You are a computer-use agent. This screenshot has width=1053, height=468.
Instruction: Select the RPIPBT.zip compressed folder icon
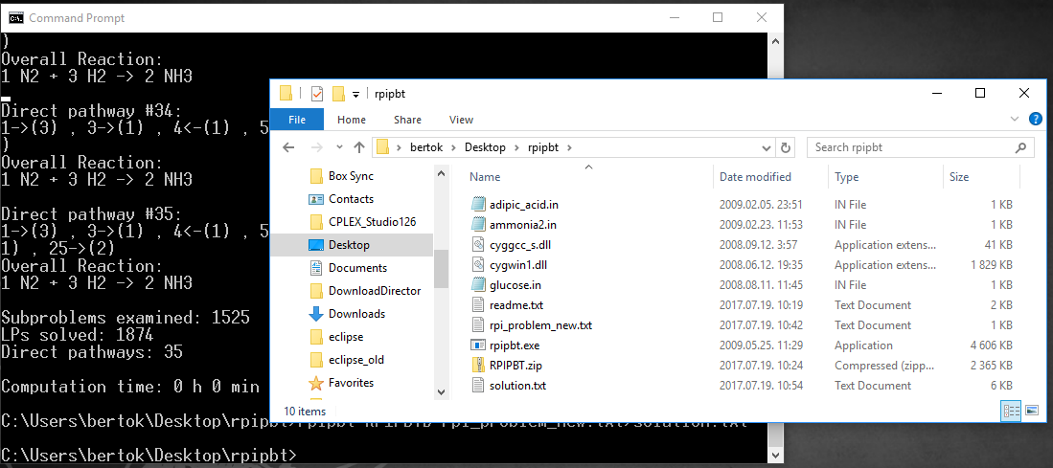click(x=481, y=366)
